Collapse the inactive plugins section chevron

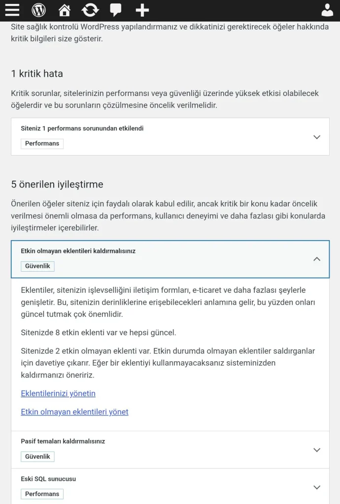pos(317,259)
